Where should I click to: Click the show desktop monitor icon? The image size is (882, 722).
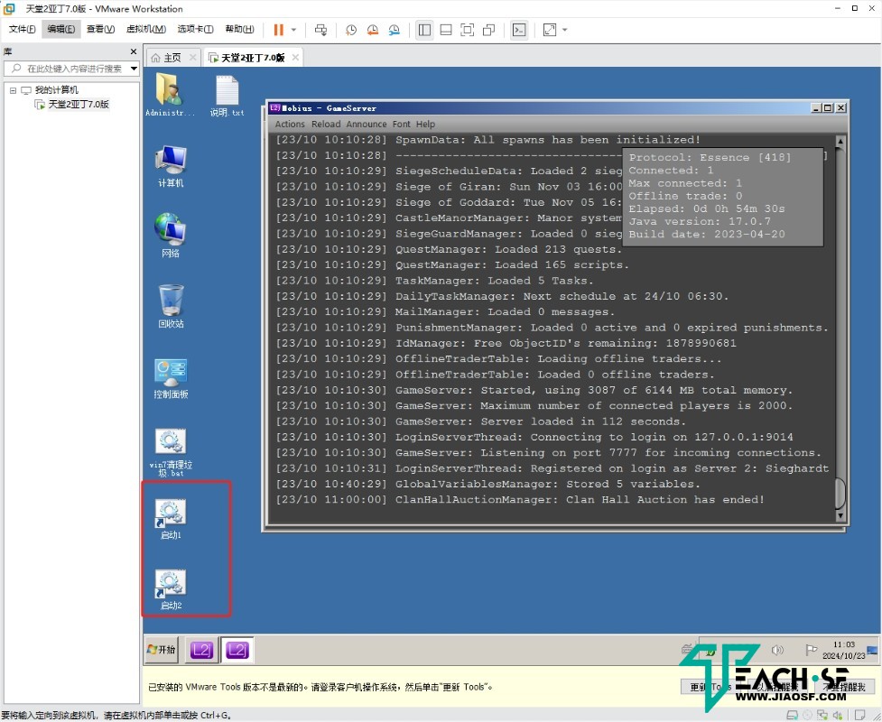point(872,651)
